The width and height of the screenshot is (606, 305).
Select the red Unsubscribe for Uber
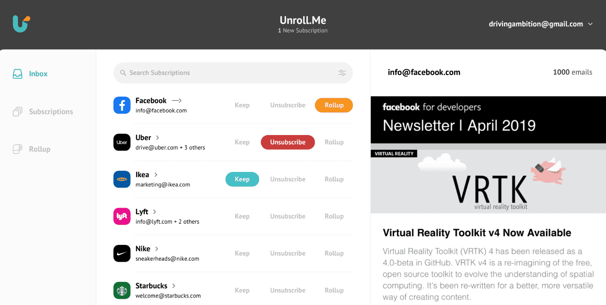(x=288, y=142)
